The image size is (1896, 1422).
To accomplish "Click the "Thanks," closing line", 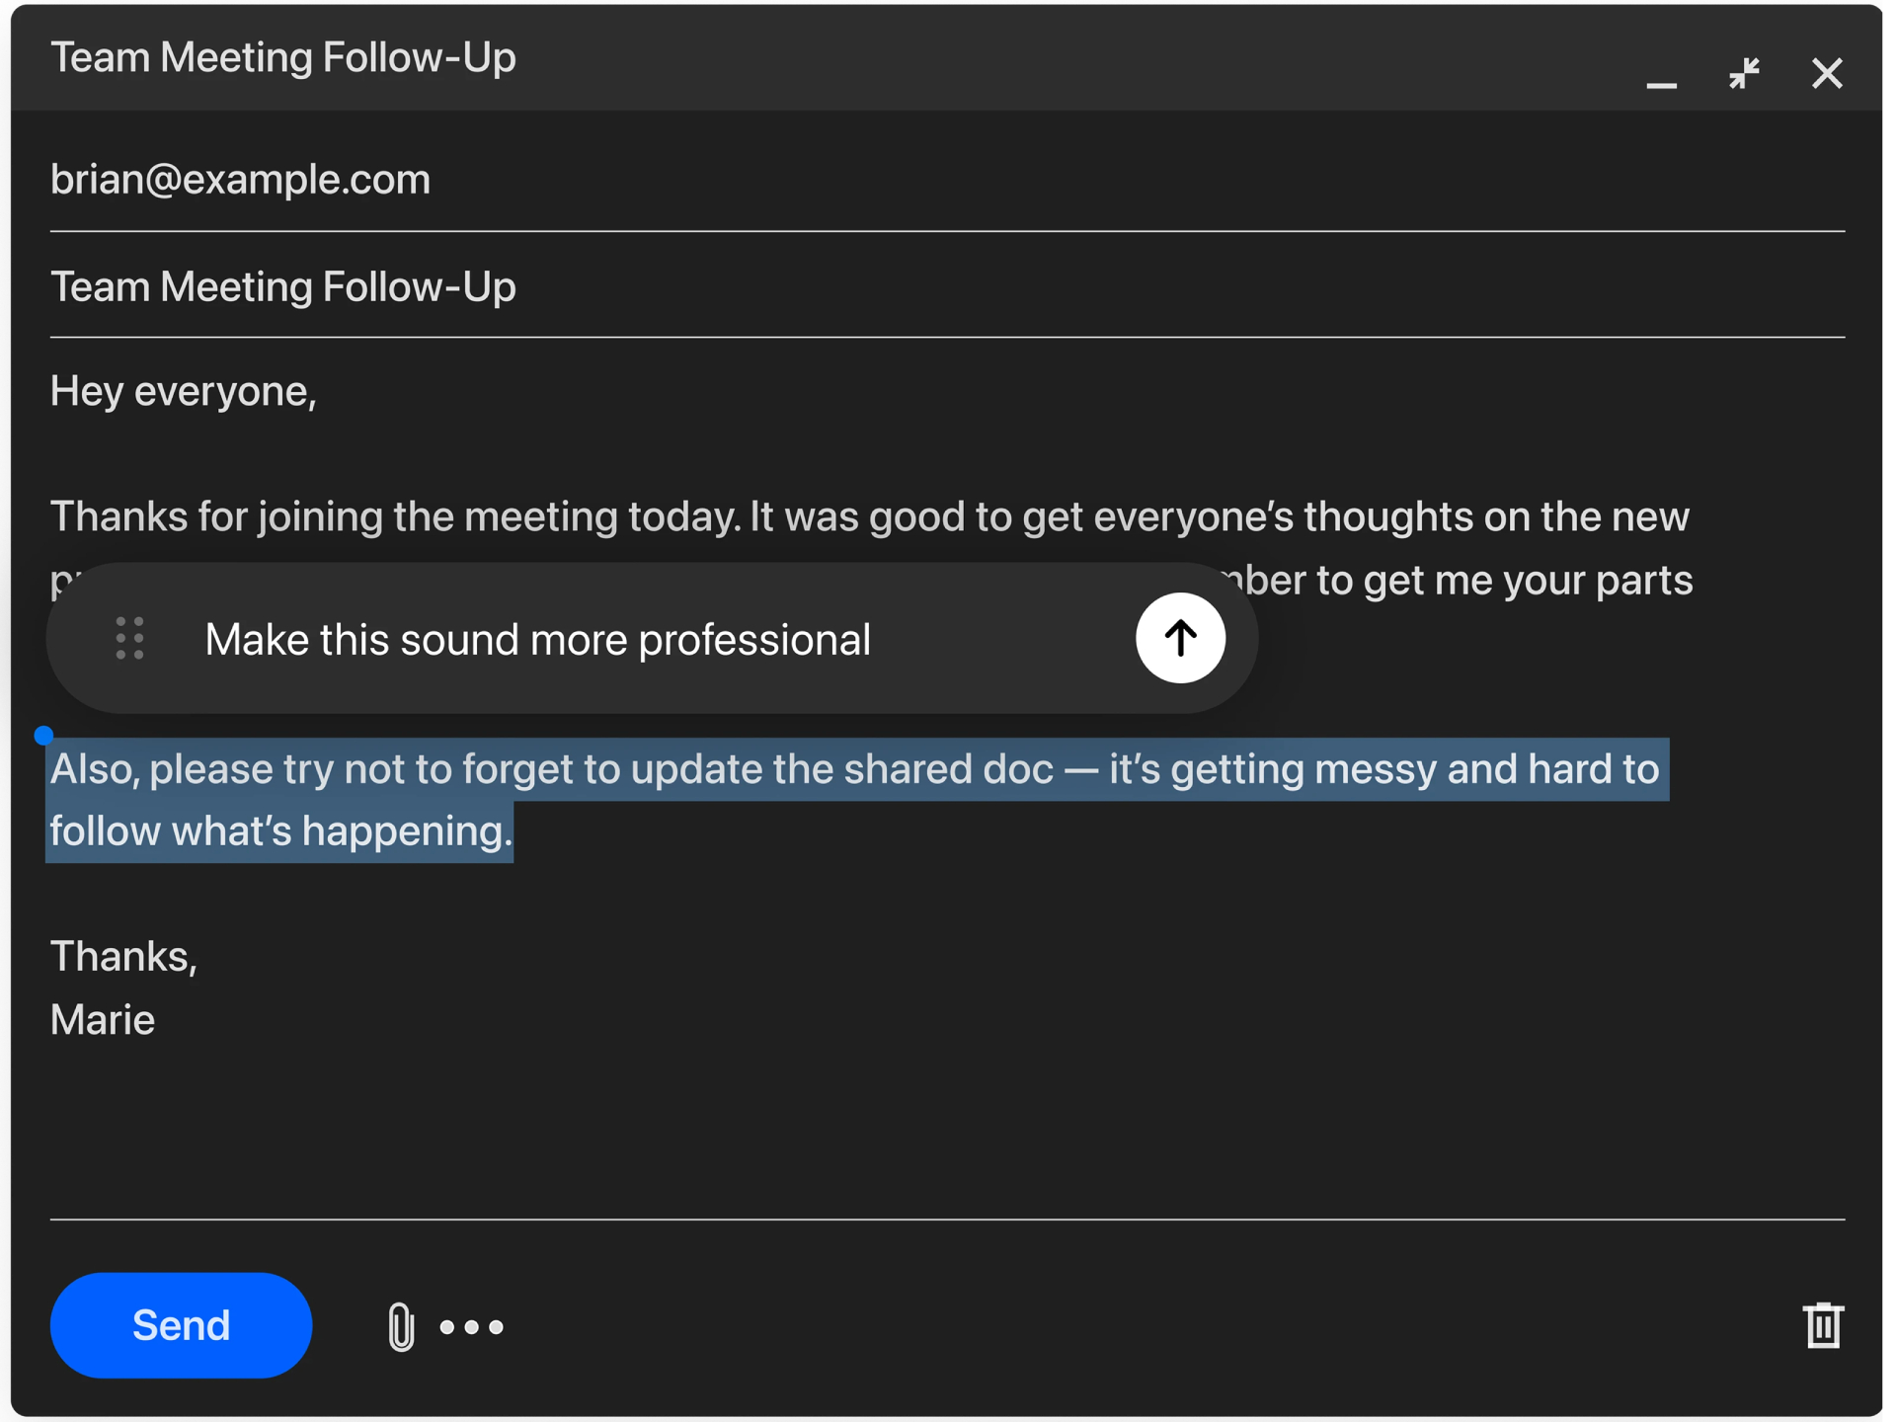I will (124, 957).
